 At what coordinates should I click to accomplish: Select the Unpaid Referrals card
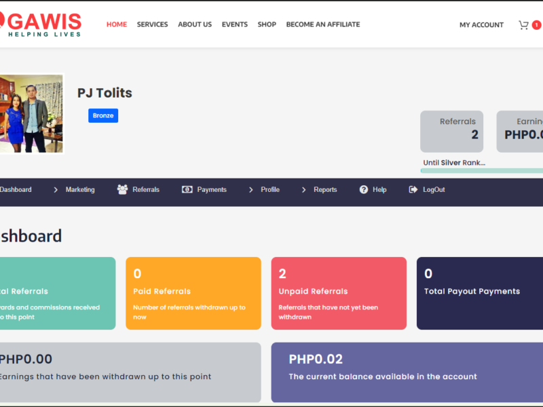[x=339, y=293]
